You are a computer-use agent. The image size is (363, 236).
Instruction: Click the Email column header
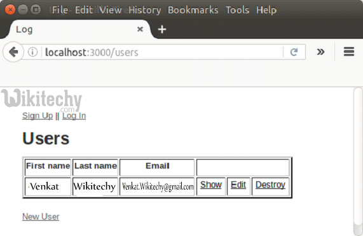point(157,167)
